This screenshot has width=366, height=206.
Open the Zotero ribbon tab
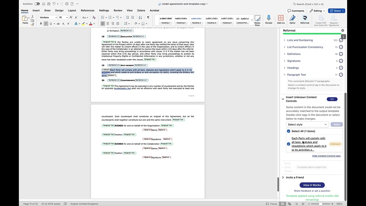pyautogui.click(x=141, y=11)
